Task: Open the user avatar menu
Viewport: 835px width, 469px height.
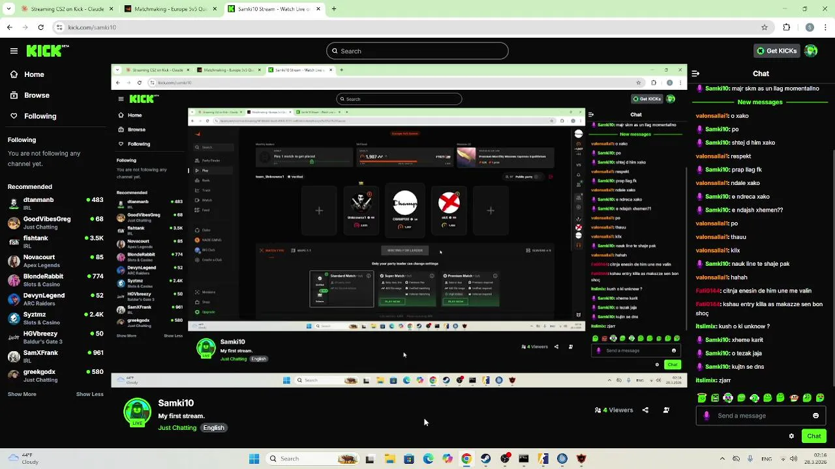Action: [811, 51]
